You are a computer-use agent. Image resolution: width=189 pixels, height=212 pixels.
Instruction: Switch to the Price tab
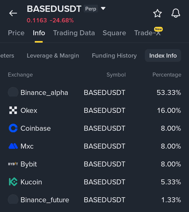[16, 33]
